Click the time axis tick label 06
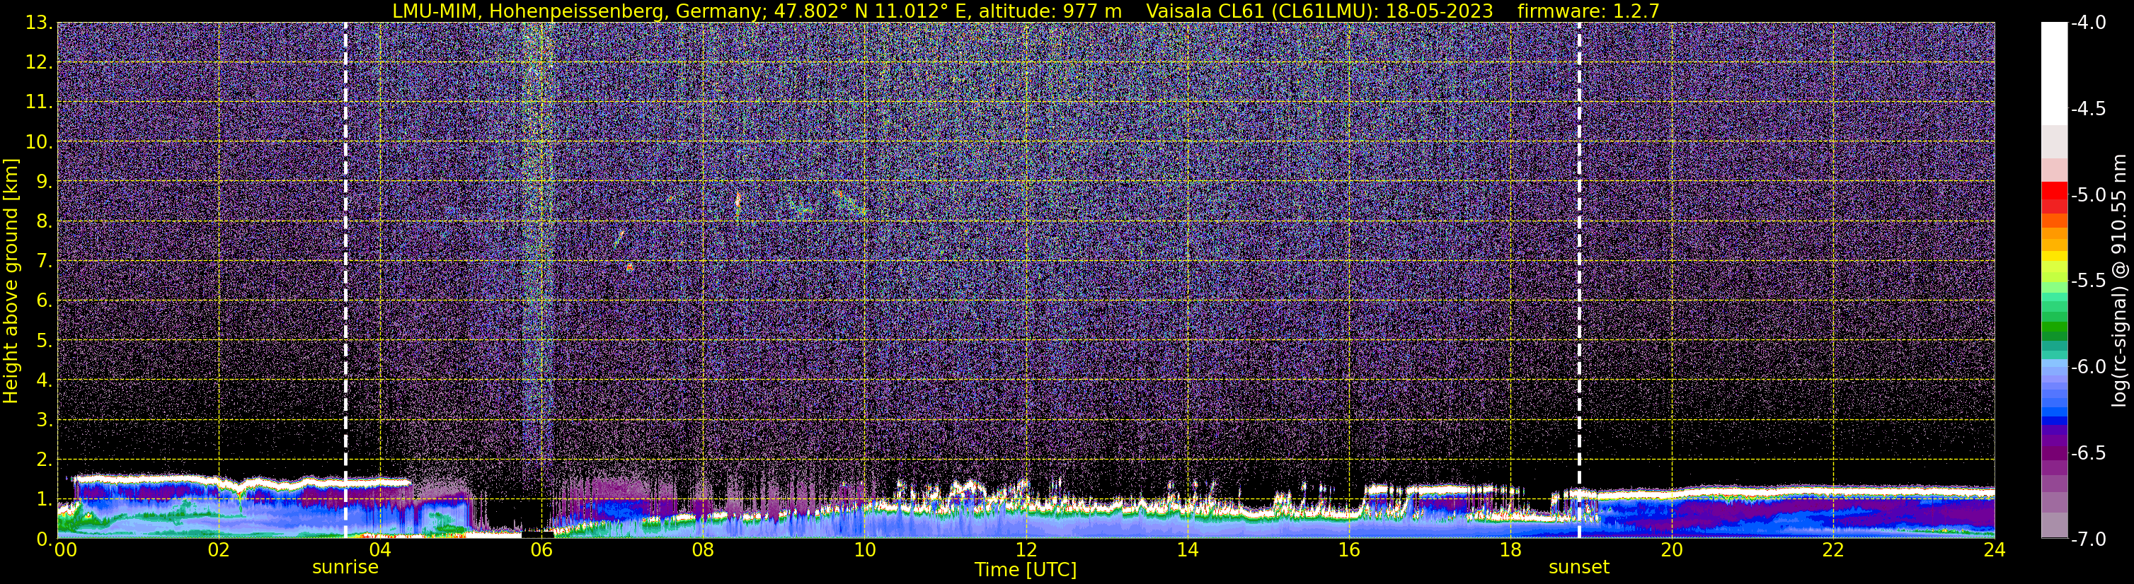 (x=541, y=550)
